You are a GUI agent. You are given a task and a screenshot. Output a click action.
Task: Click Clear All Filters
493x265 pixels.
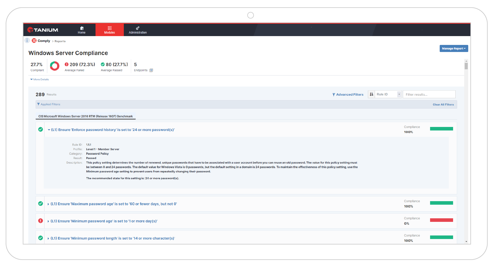point(443,104)
